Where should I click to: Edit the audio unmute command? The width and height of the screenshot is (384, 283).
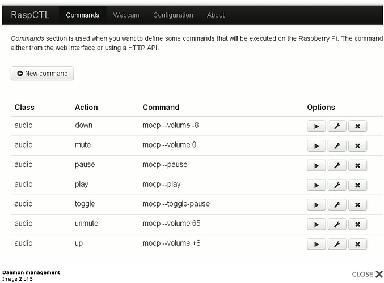(x=337, y=224)
